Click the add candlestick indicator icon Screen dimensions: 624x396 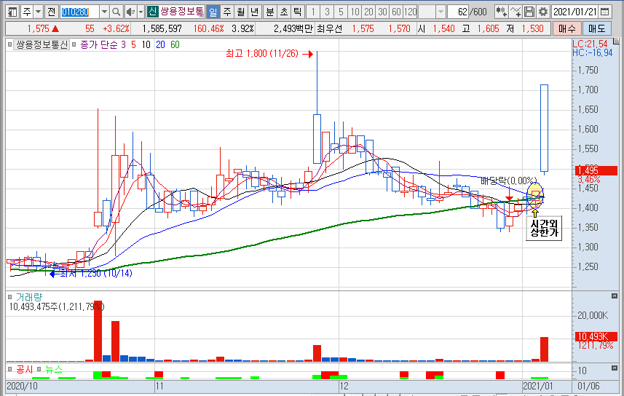(502, 12)
